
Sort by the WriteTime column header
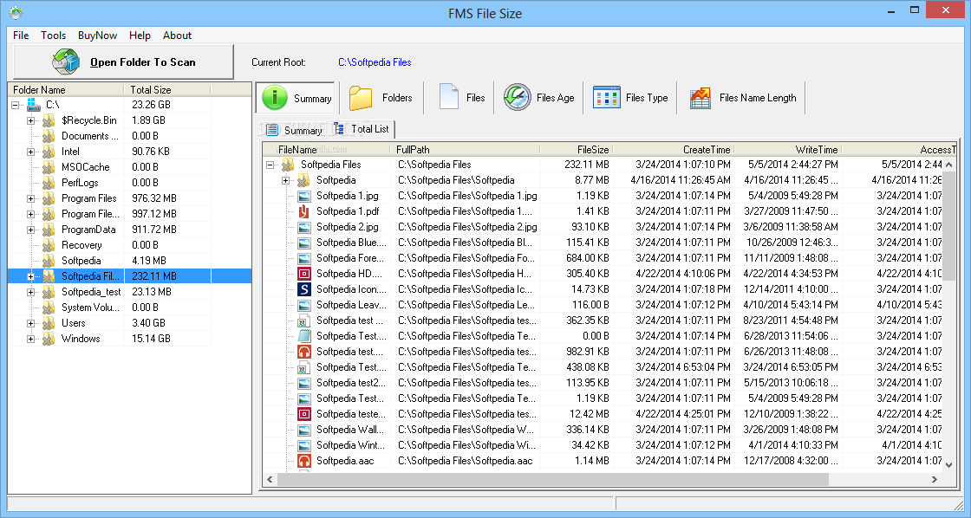pyautogui.click(x=788, y=149)
